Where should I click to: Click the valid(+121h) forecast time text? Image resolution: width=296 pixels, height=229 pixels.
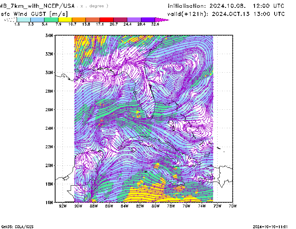[x=226, y=14]
